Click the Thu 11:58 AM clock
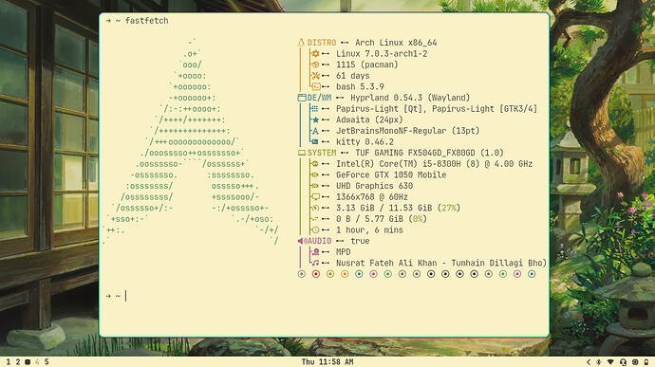The width and height of the screenshot is (655, 367). pos(327,362)
